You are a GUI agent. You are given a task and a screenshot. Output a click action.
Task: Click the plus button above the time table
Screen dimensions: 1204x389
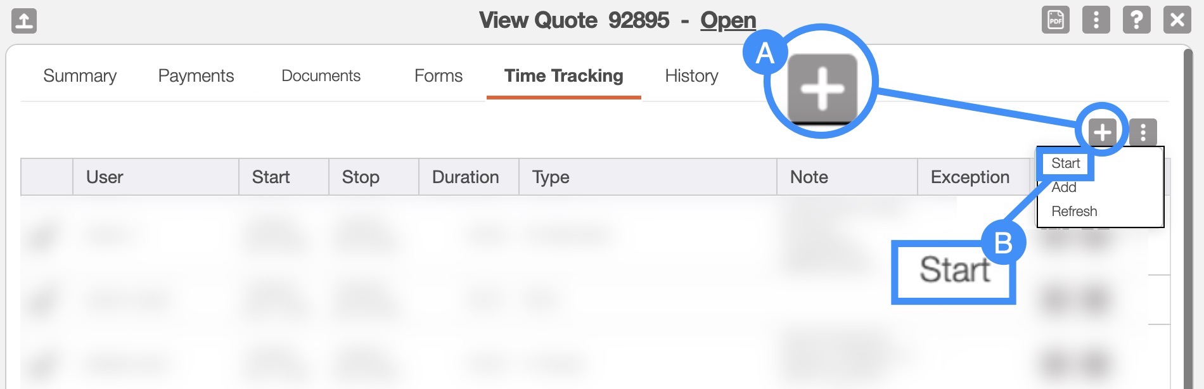[x=1103, y=132]
